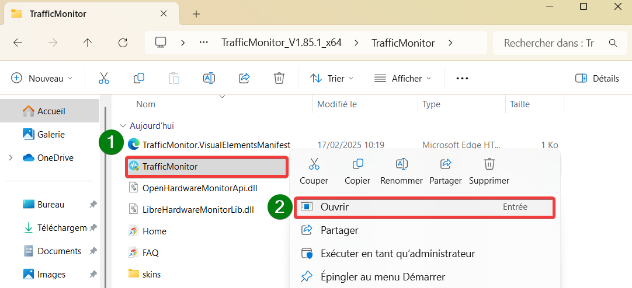Click the chevron after TrafficMonitor_V1.85.1_x64 in the address bar
Viewport: 632px width, 288px height.
[x=356, y=43]
